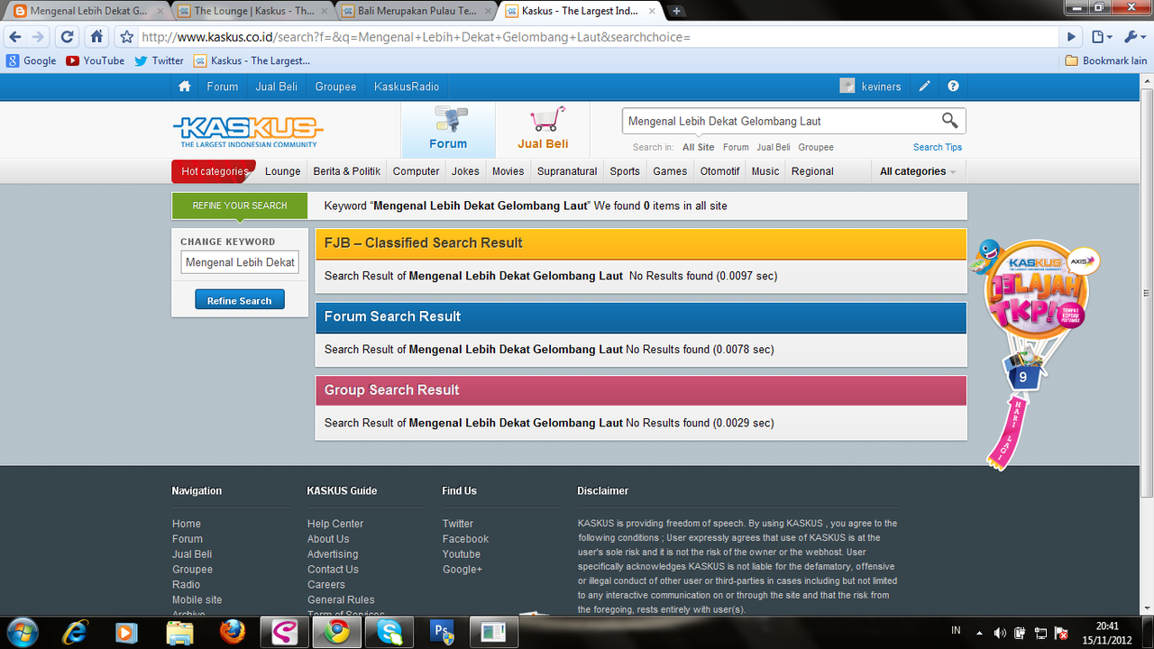Click the pencil edit icon near keviners
The height and width of the screenshot is (649, 1154).
[x=924, y=87]
